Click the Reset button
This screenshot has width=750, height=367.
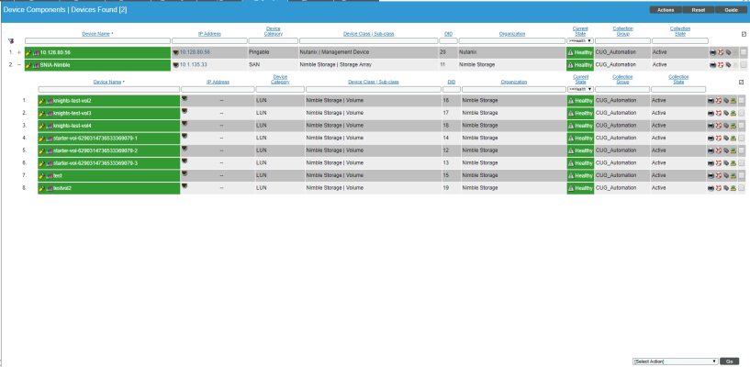tap(699, 10)
